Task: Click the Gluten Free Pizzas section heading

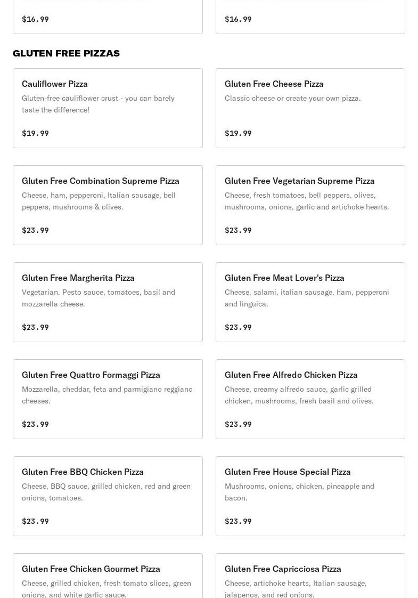Action: pos(67,53)
